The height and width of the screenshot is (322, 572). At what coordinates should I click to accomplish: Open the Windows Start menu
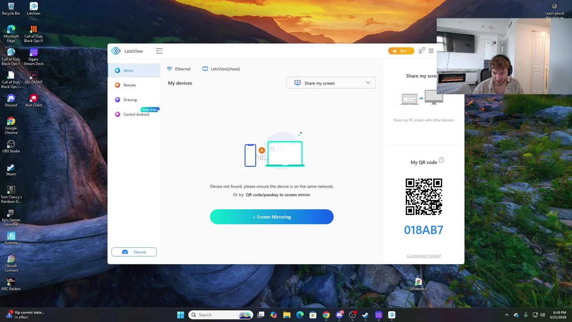point(181,315)
